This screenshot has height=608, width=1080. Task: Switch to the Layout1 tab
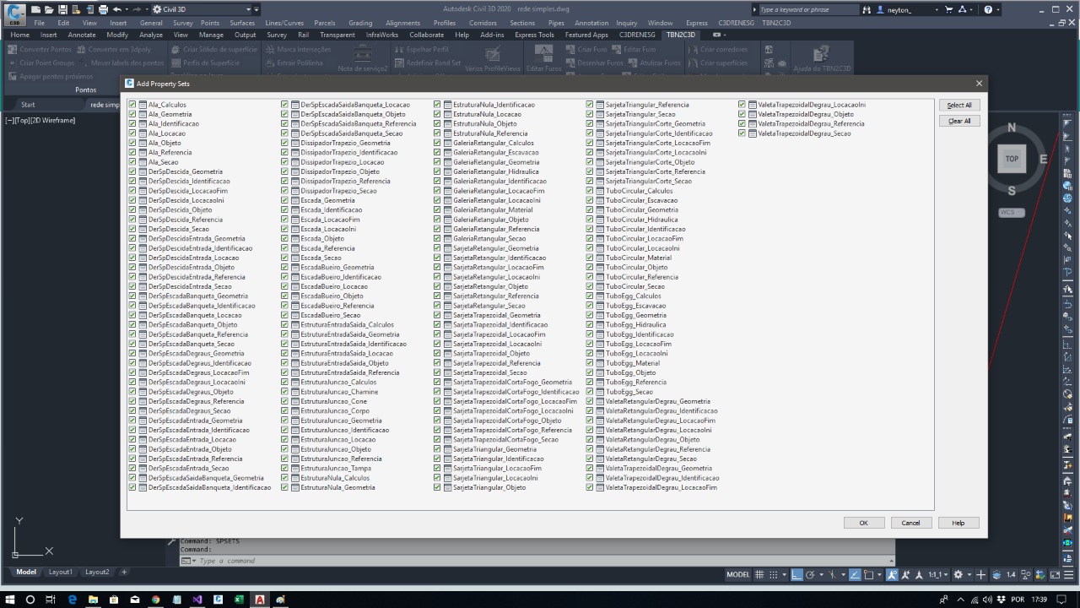[x=60, y=572]
